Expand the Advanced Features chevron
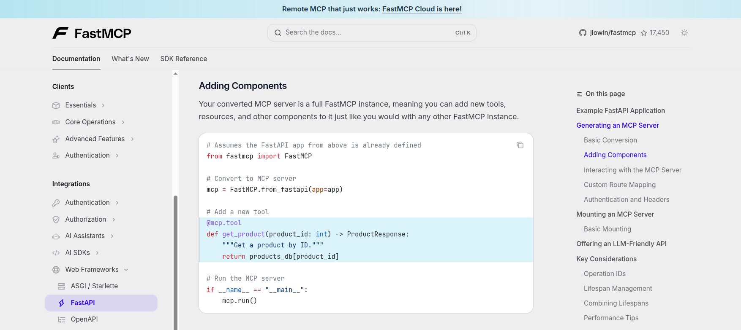 tap(132, 139)
